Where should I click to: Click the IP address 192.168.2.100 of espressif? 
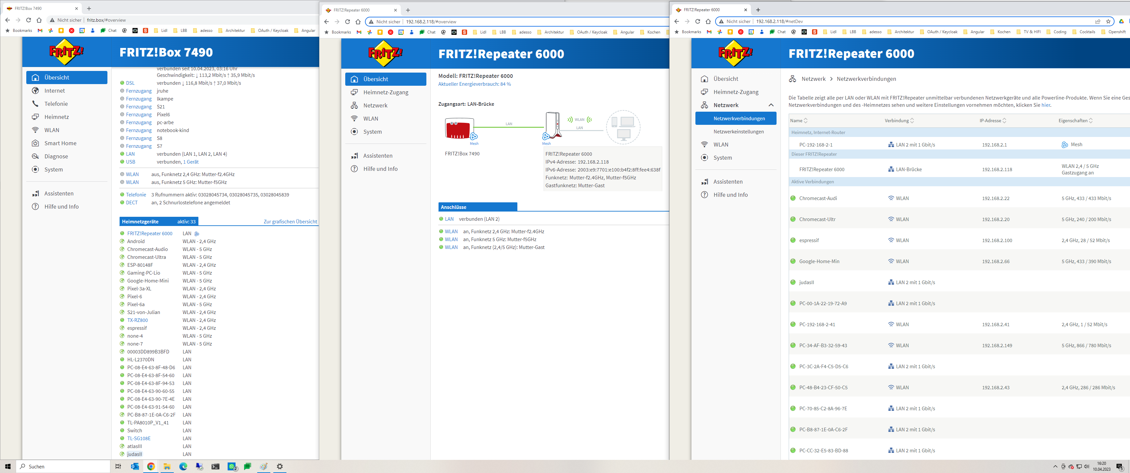click(997, 240)
